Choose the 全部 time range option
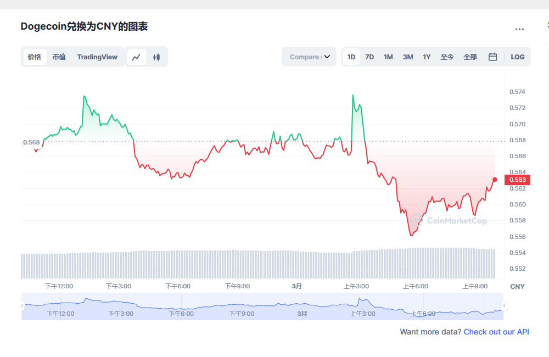549x357 pixels. click(470, 57)
